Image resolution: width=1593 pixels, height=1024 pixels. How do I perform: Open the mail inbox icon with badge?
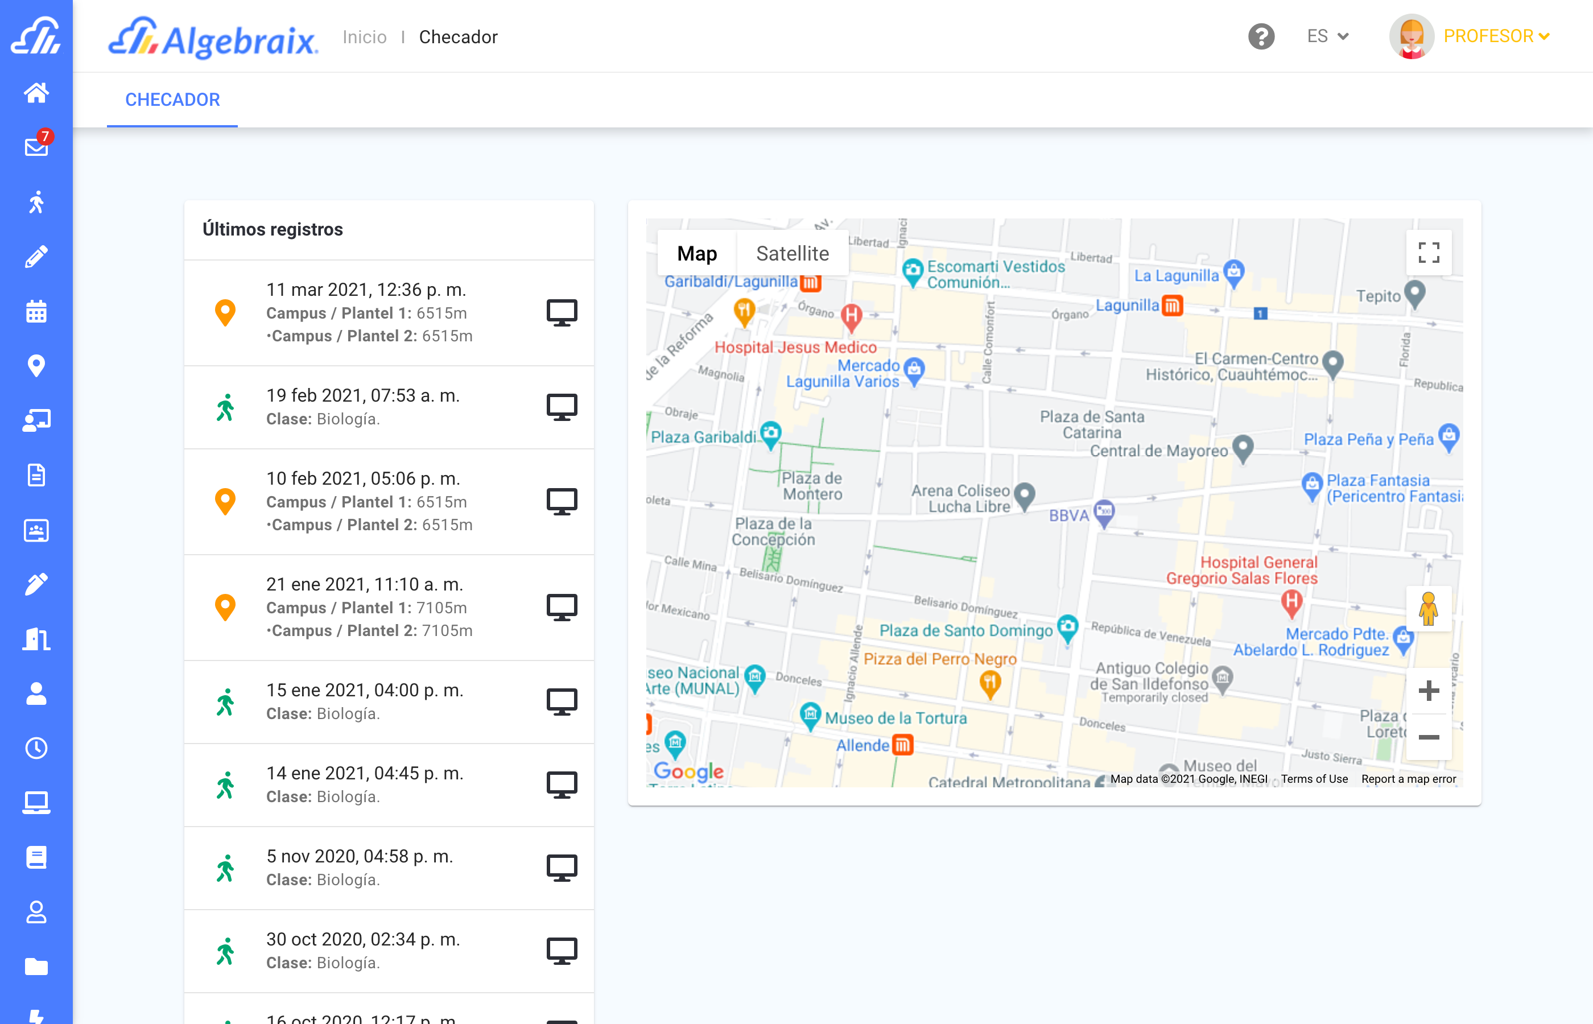(x=36, y=147)
